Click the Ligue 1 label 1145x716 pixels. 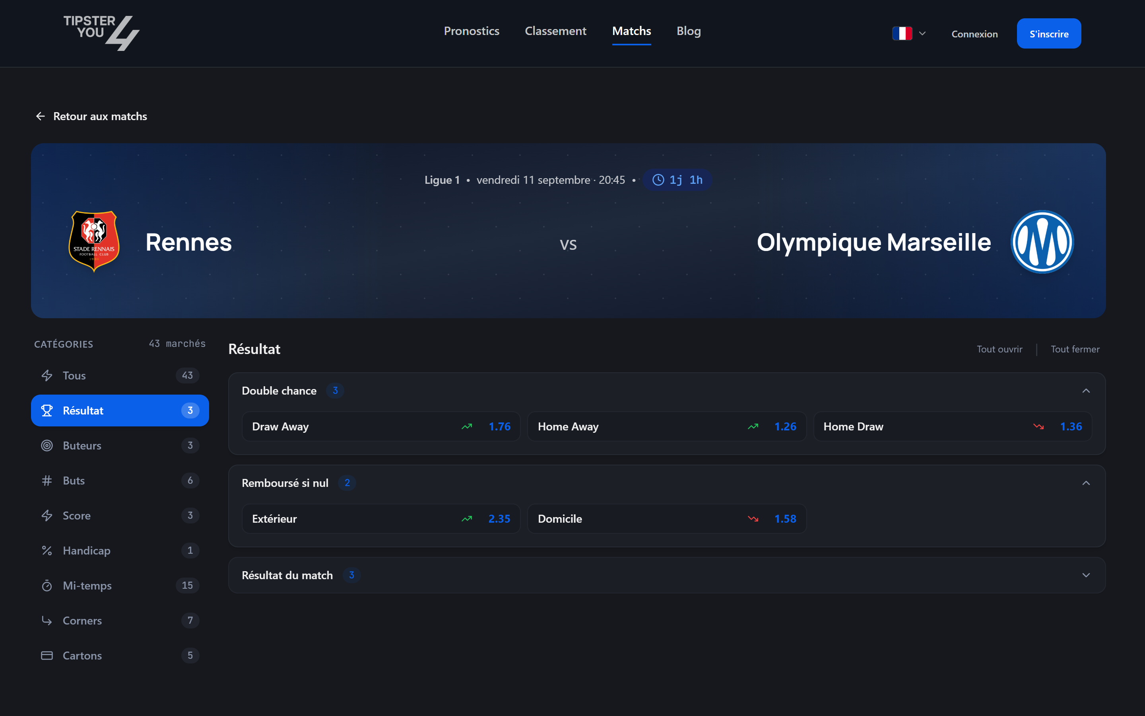pyautogui.click(x=442, y=180)
